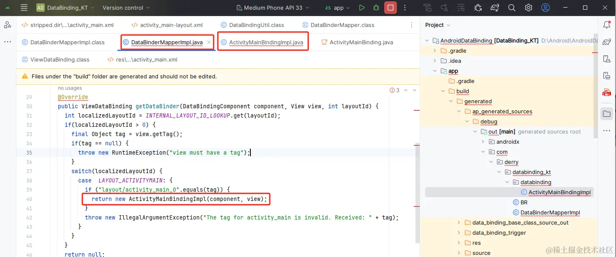
Task: Open the user account avatar icon
Action: click(x=545, y=8)
